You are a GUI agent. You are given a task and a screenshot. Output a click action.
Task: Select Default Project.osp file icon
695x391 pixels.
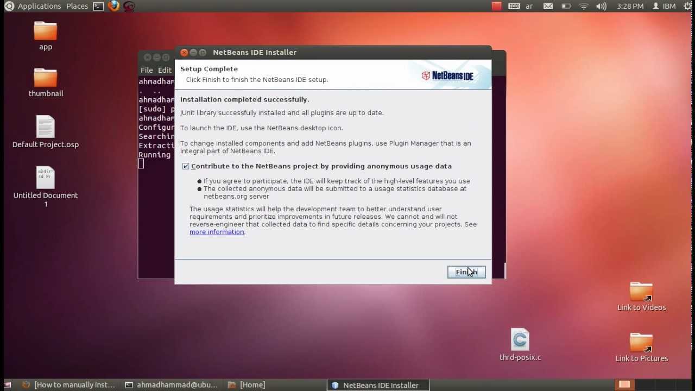[x=46, y=131]
